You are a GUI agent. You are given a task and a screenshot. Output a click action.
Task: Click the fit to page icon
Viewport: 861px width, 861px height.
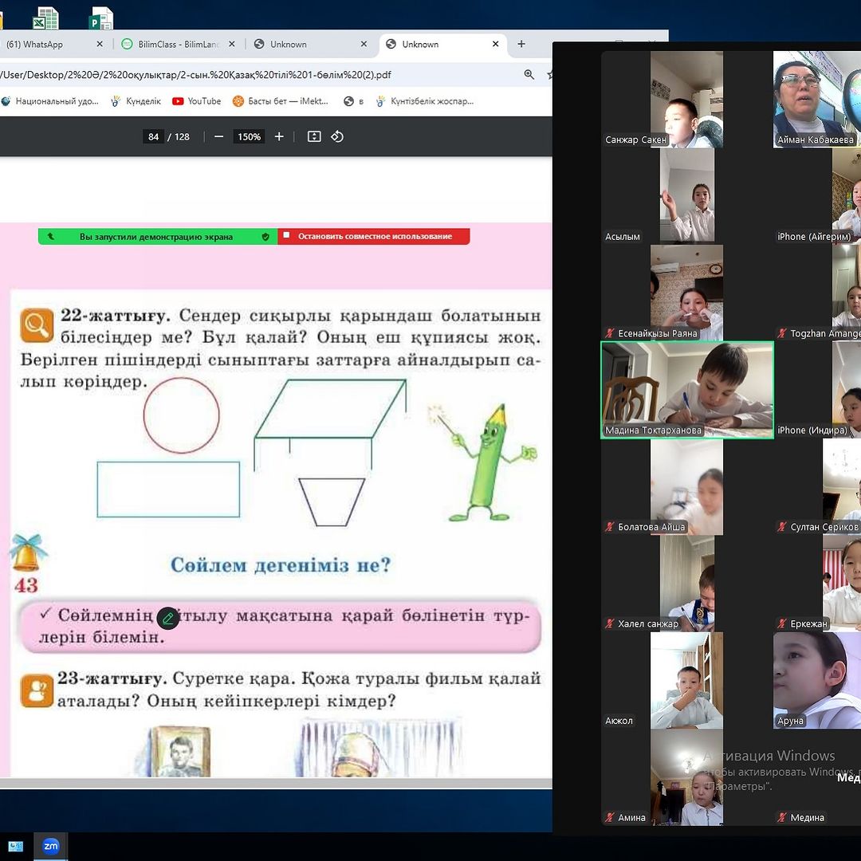[x=314, y=137]
